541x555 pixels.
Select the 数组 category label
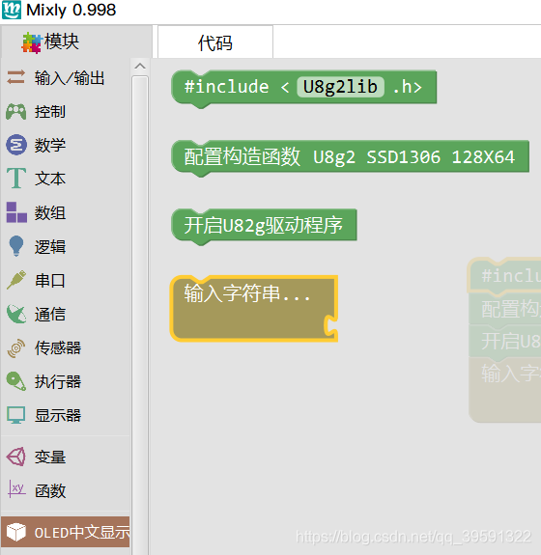coord(50,212)
